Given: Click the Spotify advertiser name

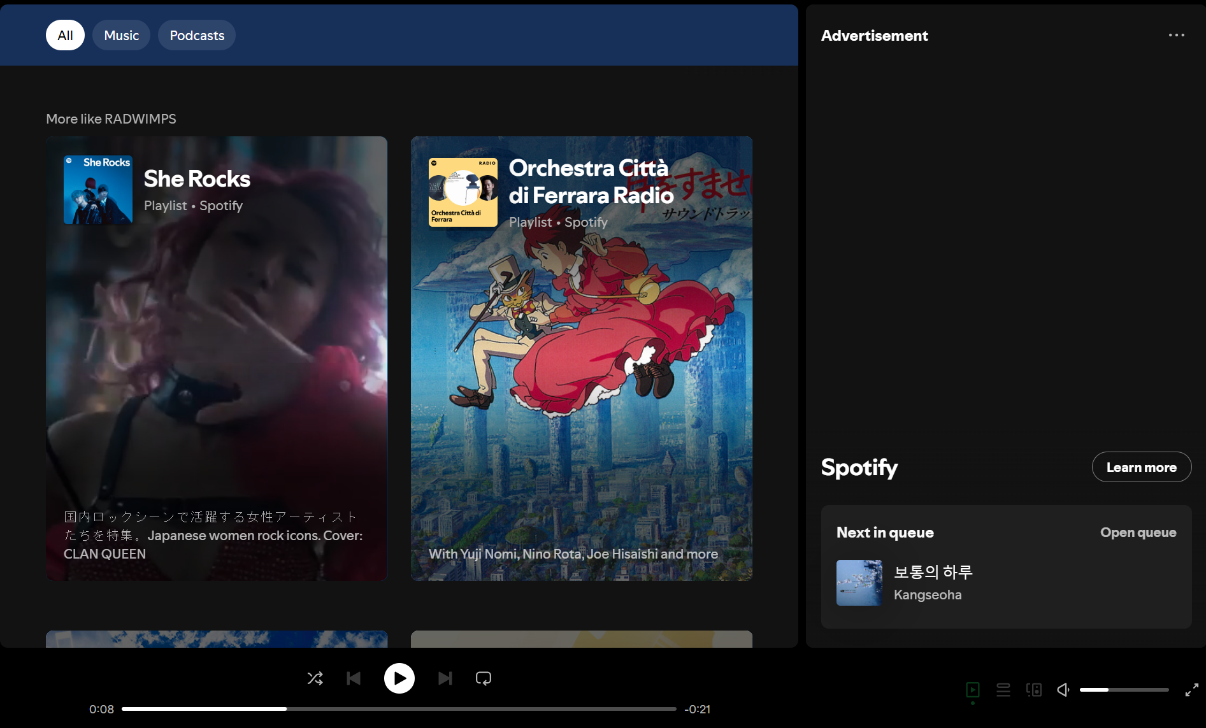Looking at the screenshot, I should [x=859, y=467].
